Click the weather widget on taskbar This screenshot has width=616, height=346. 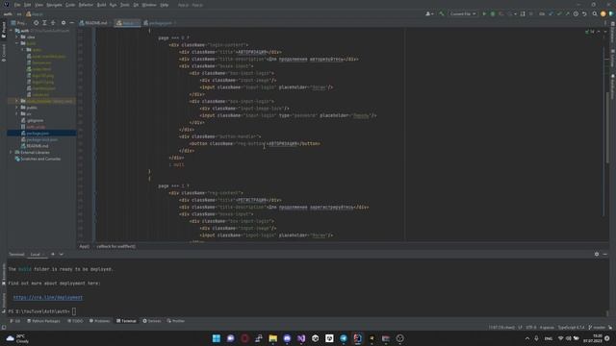17,338
